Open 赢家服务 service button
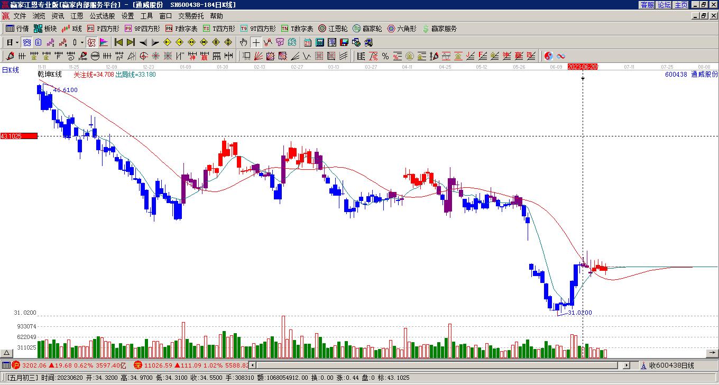719x385 pixels. (x=439, y=29)
